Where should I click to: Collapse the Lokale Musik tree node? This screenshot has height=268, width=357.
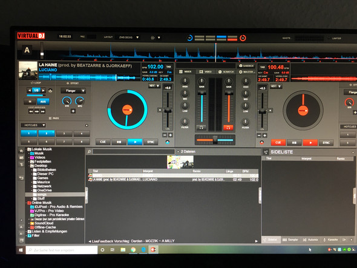coord(27,149)
